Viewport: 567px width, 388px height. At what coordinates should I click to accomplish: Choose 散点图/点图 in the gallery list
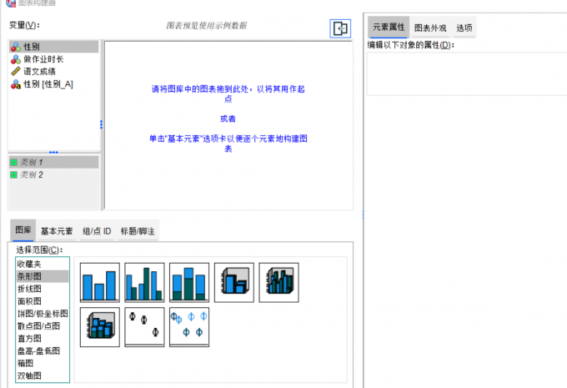coord(43,326)
